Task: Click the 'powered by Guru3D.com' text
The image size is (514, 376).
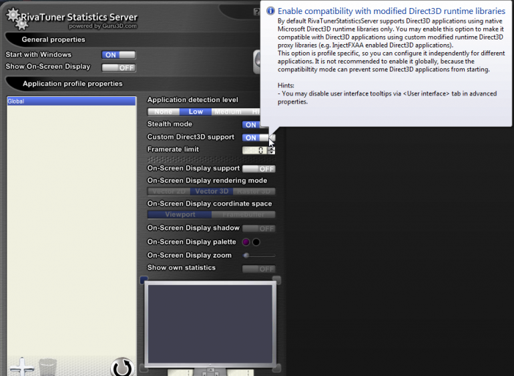Action: click(x=103, y=26)
